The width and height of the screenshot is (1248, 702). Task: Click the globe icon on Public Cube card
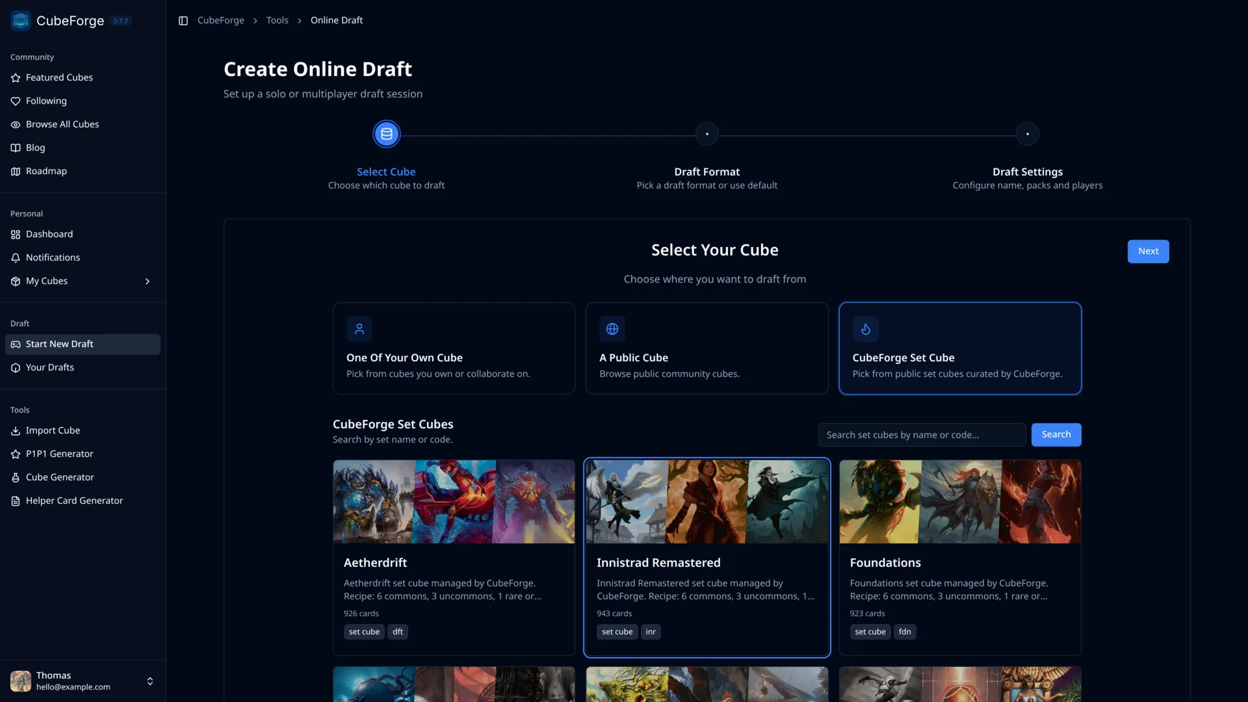tap(612, 329)
